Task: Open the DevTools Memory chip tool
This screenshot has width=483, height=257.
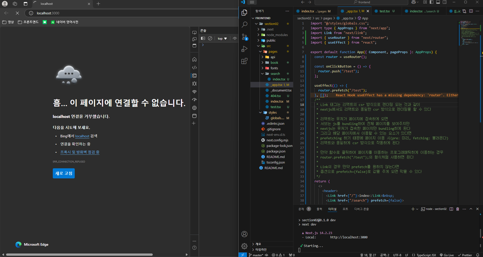Action: click(x=194, y=108)
